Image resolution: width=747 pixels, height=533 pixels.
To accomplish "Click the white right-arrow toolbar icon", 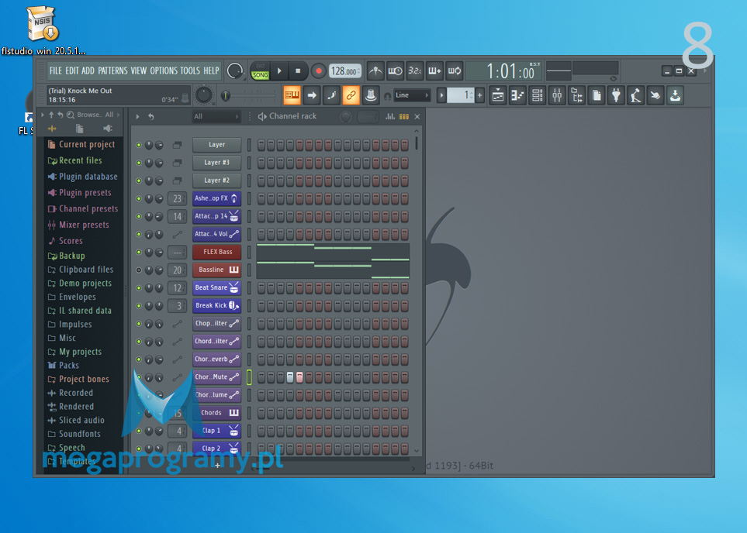I will (x=312, y=95).
